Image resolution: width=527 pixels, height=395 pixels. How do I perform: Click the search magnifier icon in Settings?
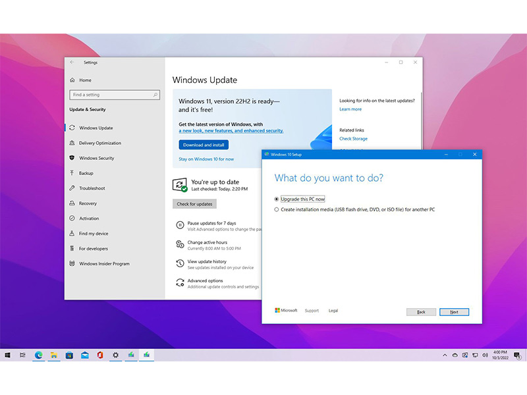pyautogui.click(x=155, y=95)
